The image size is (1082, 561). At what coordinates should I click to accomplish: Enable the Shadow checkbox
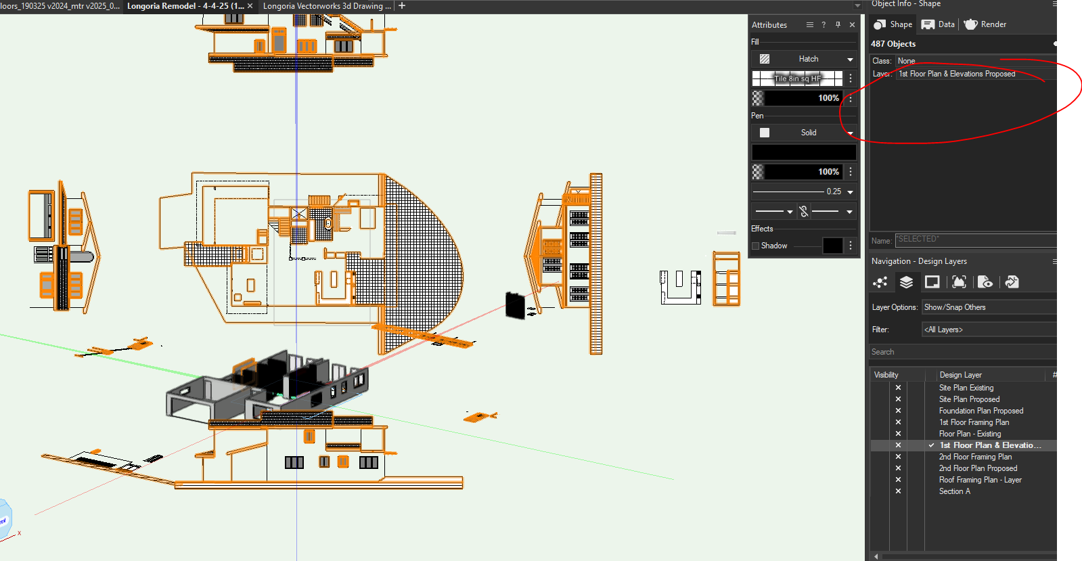coord(756,246)
